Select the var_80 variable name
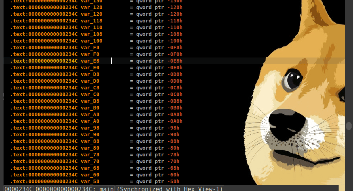 pos(90,148)
